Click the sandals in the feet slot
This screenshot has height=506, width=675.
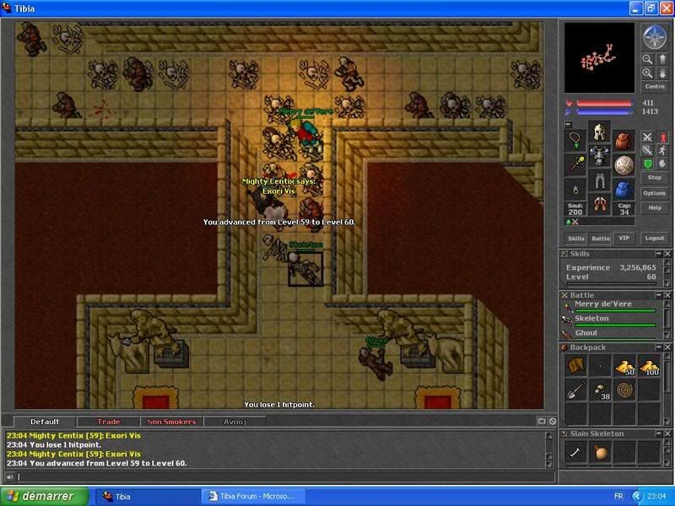pos(600,205)
